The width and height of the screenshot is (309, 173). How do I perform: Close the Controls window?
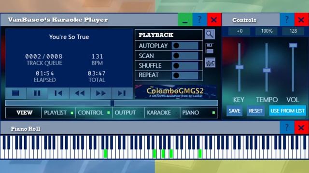point(301,19)
